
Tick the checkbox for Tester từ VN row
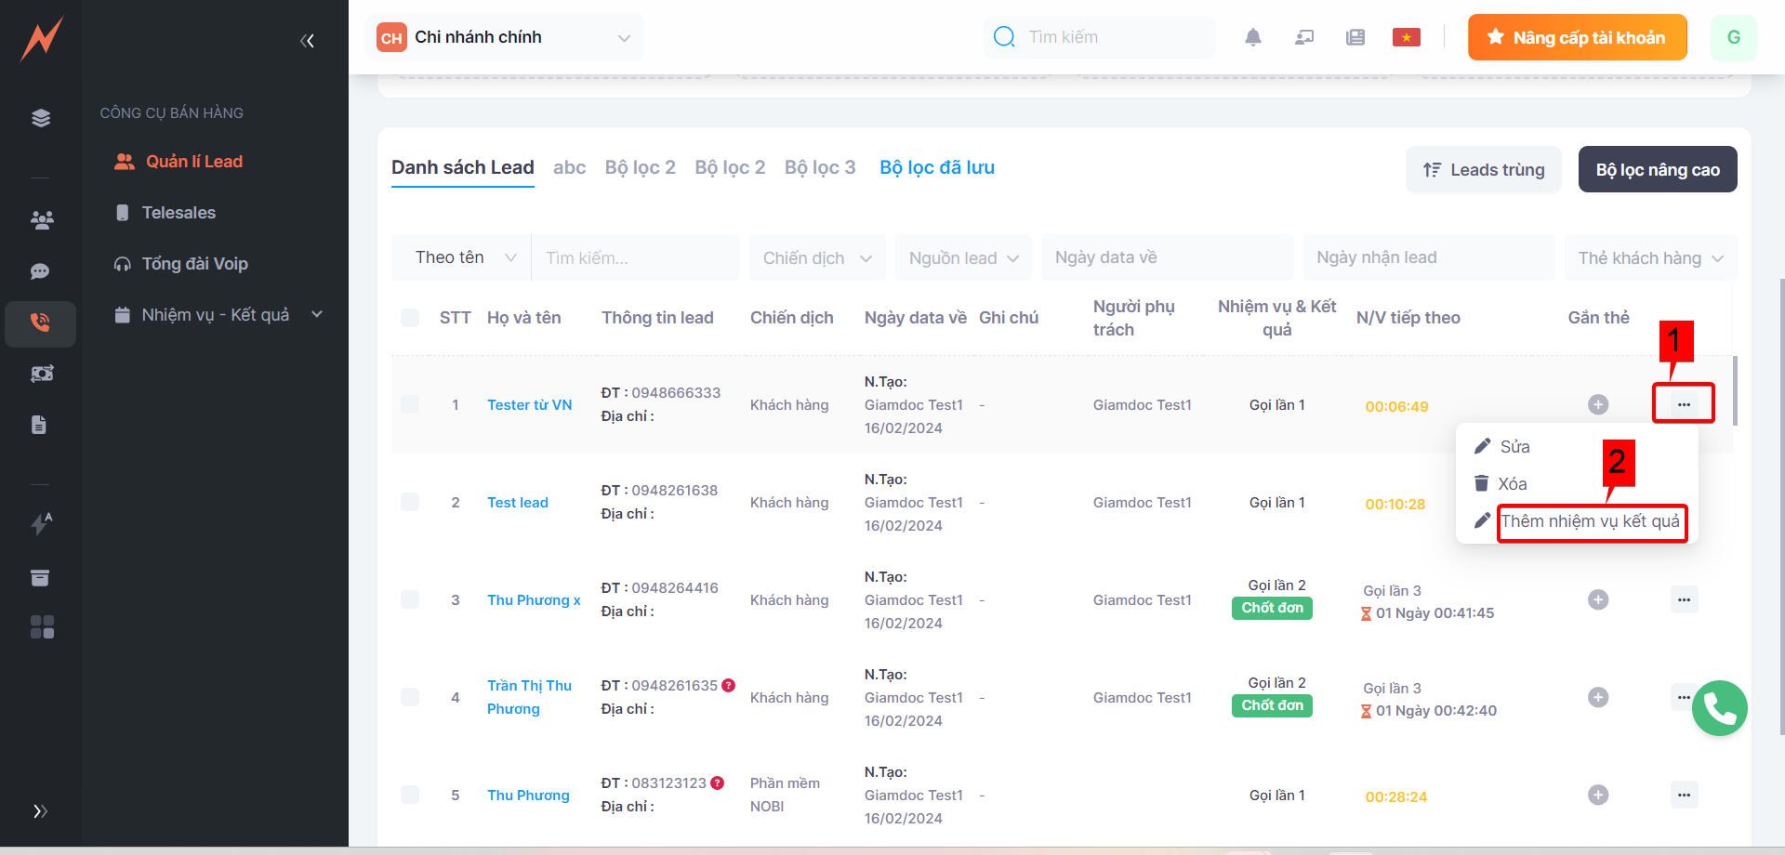[410, 404]
